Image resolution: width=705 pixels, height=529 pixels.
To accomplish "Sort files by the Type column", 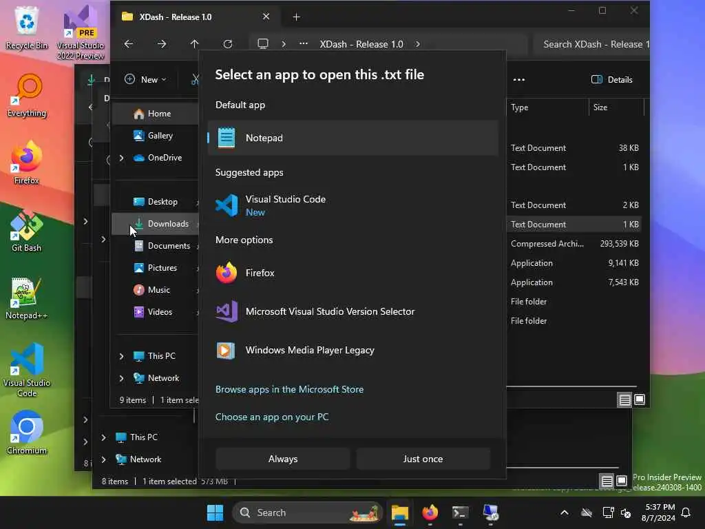I will coord(547,107).
